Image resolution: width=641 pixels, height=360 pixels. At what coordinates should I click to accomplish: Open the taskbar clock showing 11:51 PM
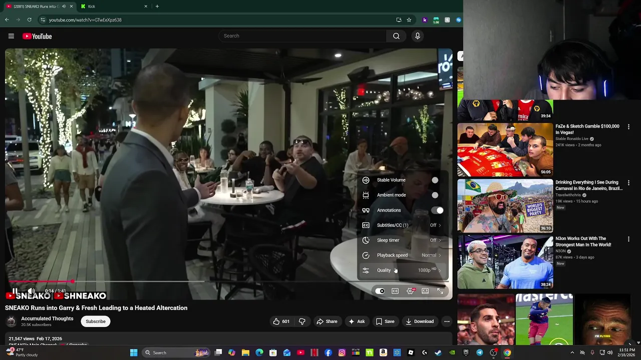tap(627, 352)
